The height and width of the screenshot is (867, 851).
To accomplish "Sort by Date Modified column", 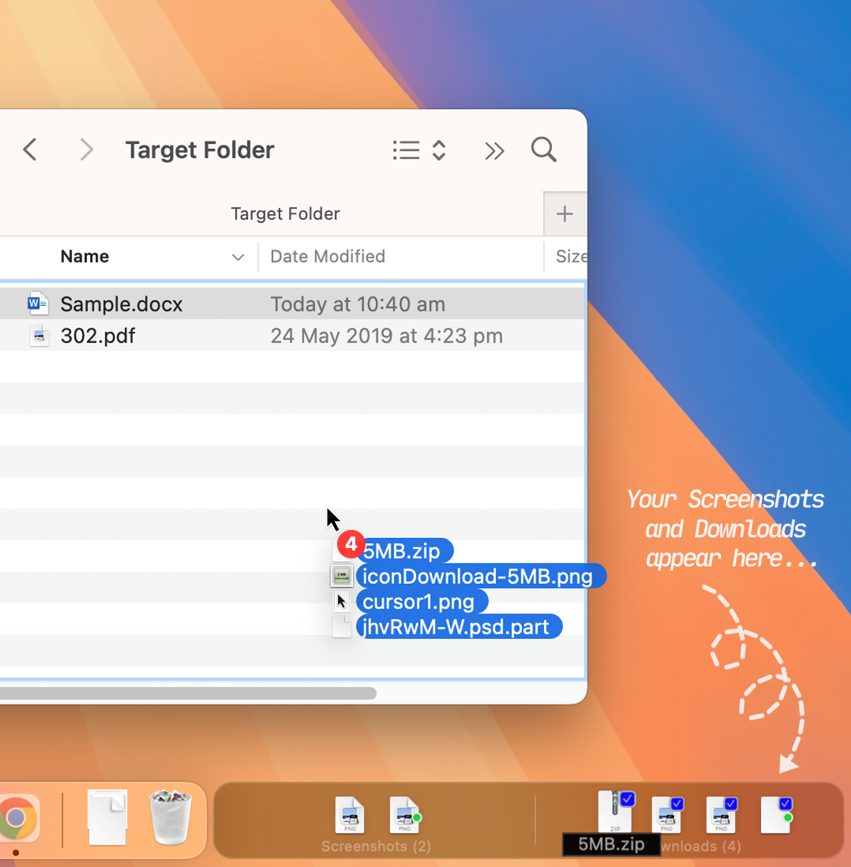I will pos(327,256).
